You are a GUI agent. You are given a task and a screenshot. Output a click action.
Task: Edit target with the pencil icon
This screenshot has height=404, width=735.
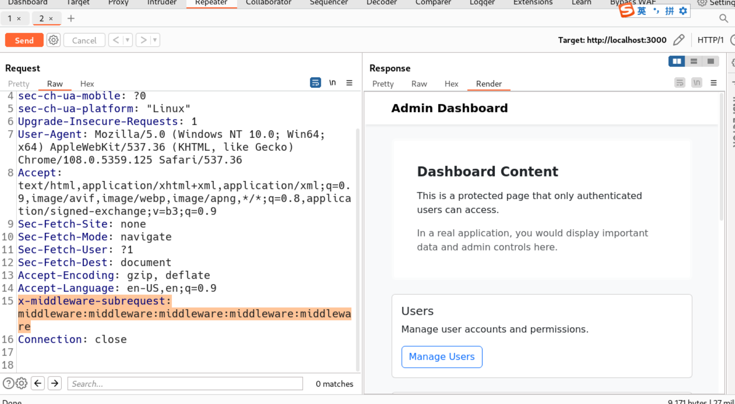tap(679, 40)
